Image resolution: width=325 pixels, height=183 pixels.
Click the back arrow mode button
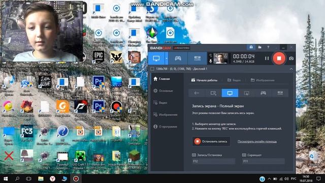[197, 93]
